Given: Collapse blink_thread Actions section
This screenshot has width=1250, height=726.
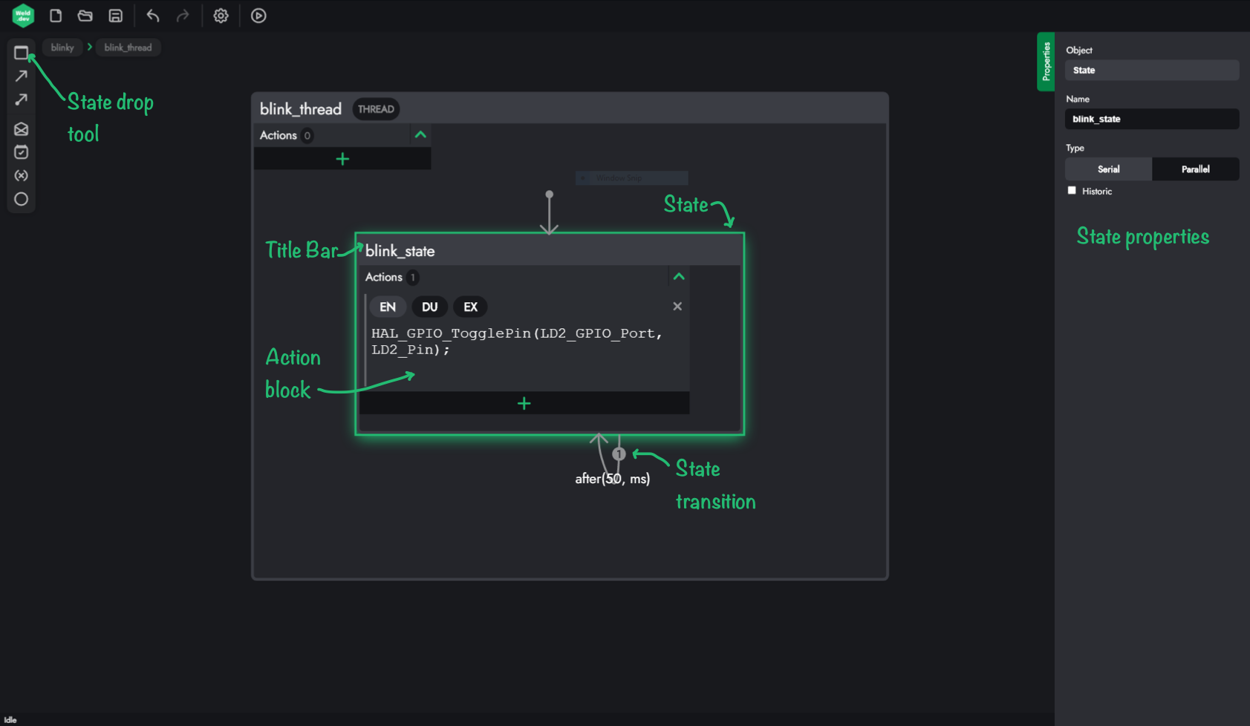Looking at the screenshot, I should 420,135.
